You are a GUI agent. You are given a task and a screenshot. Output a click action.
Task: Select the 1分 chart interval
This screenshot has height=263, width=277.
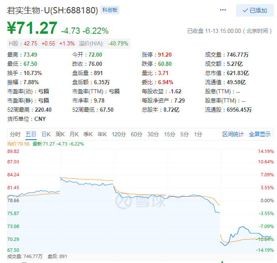(198, 134)
